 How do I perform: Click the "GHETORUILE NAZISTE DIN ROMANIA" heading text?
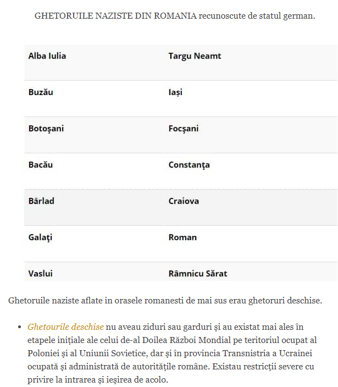point(115,15)
